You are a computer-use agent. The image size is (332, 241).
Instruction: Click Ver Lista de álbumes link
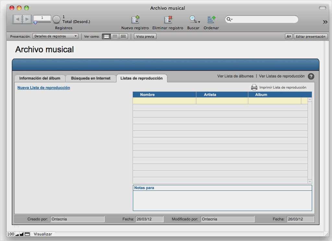coord(235,76)
